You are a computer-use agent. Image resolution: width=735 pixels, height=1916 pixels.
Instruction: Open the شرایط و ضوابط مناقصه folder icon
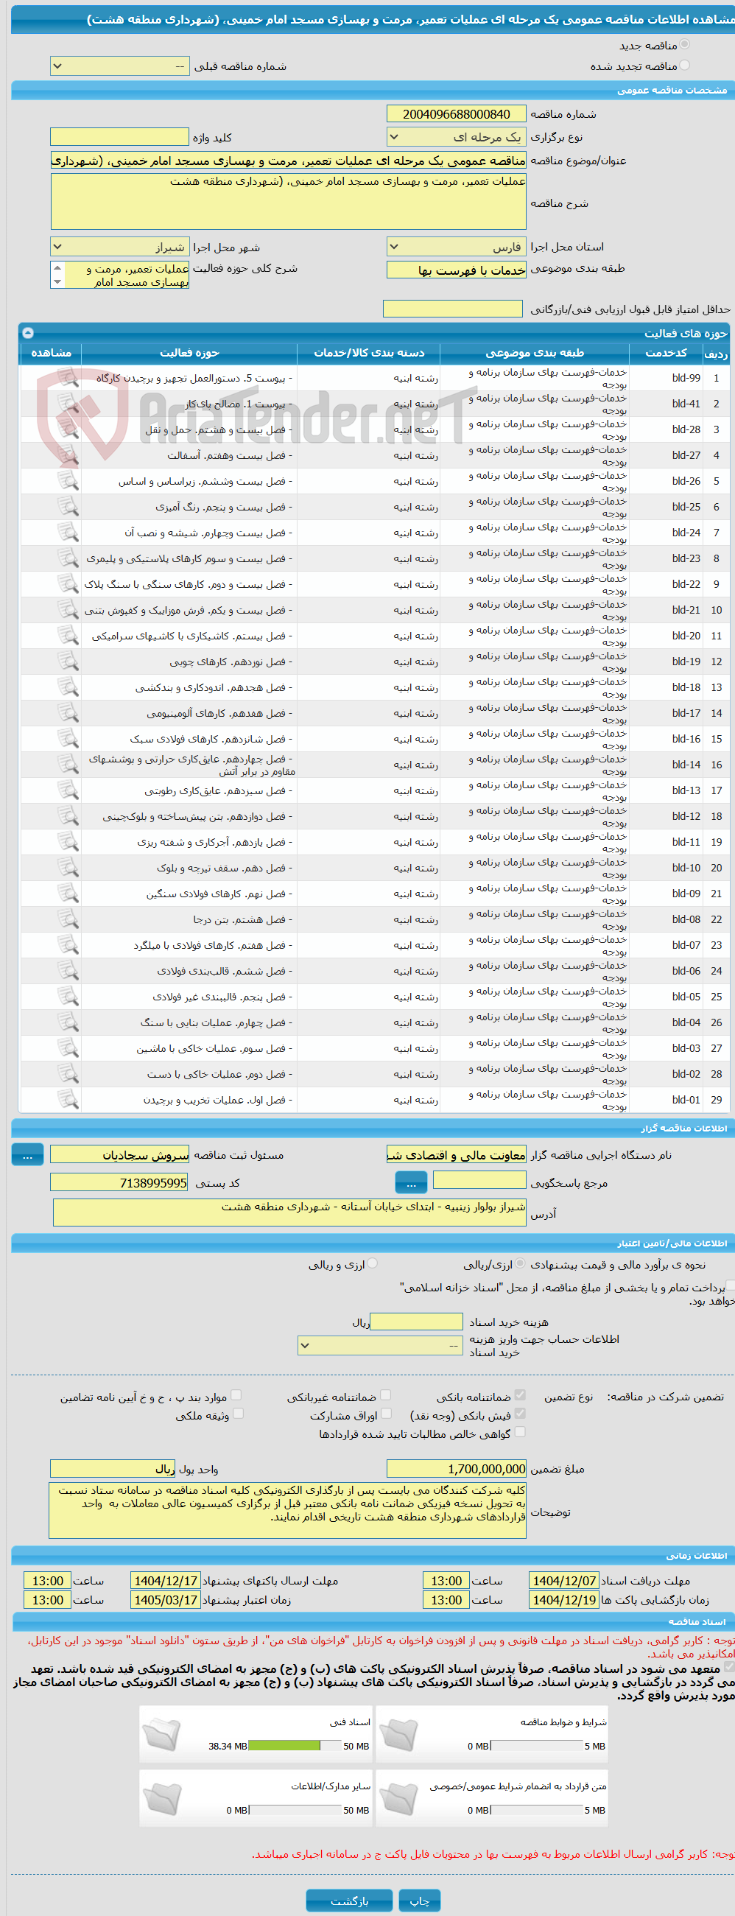click(398, 1735)
